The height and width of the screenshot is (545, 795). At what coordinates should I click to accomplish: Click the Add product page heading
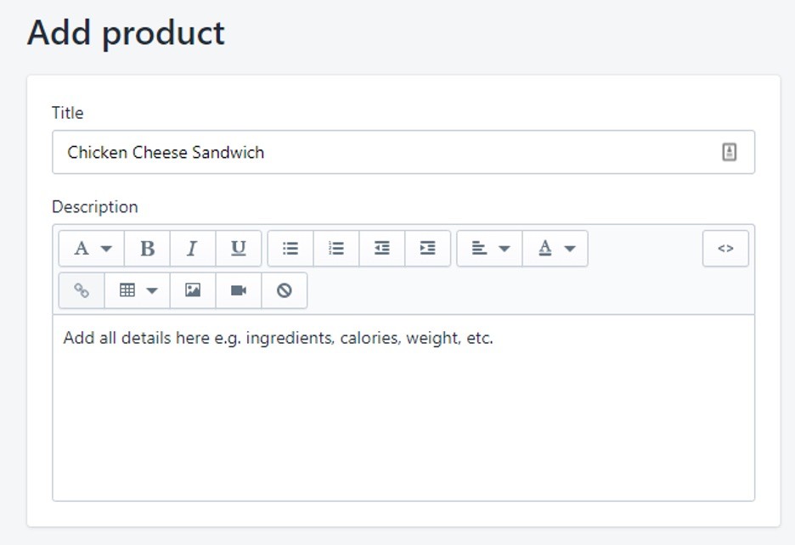(126, 33)
